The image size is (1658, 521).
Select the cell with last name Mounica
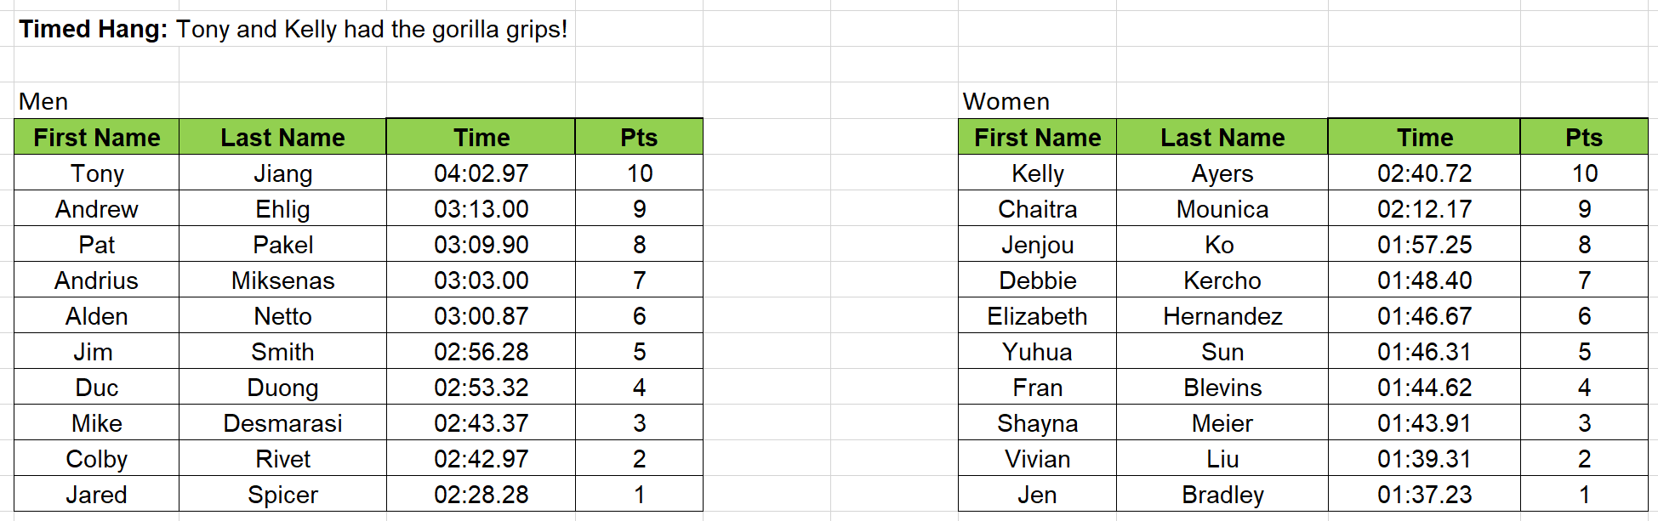click(1222, 208)
